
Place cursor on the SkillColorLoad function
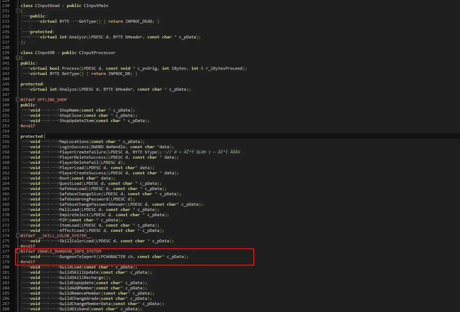click(76, 241)
